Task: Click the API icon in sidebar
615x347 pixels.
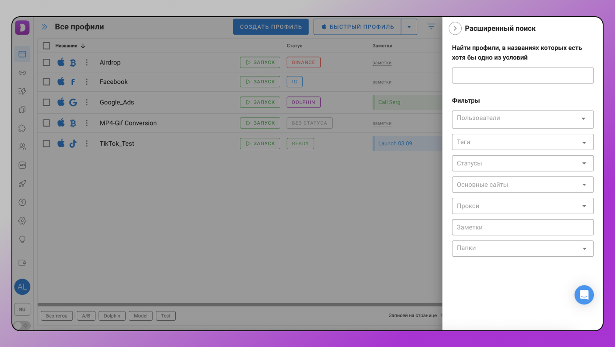Action: tap(22, 165)
